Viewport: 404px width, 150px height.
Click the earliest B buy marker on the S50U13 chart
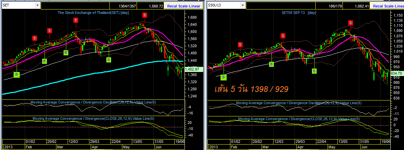point(224,77)
